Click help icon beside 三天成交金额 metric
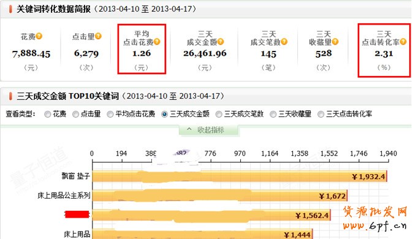Image resolution: width=413 pixels, height=239 pixels. [x=221, y=42]
